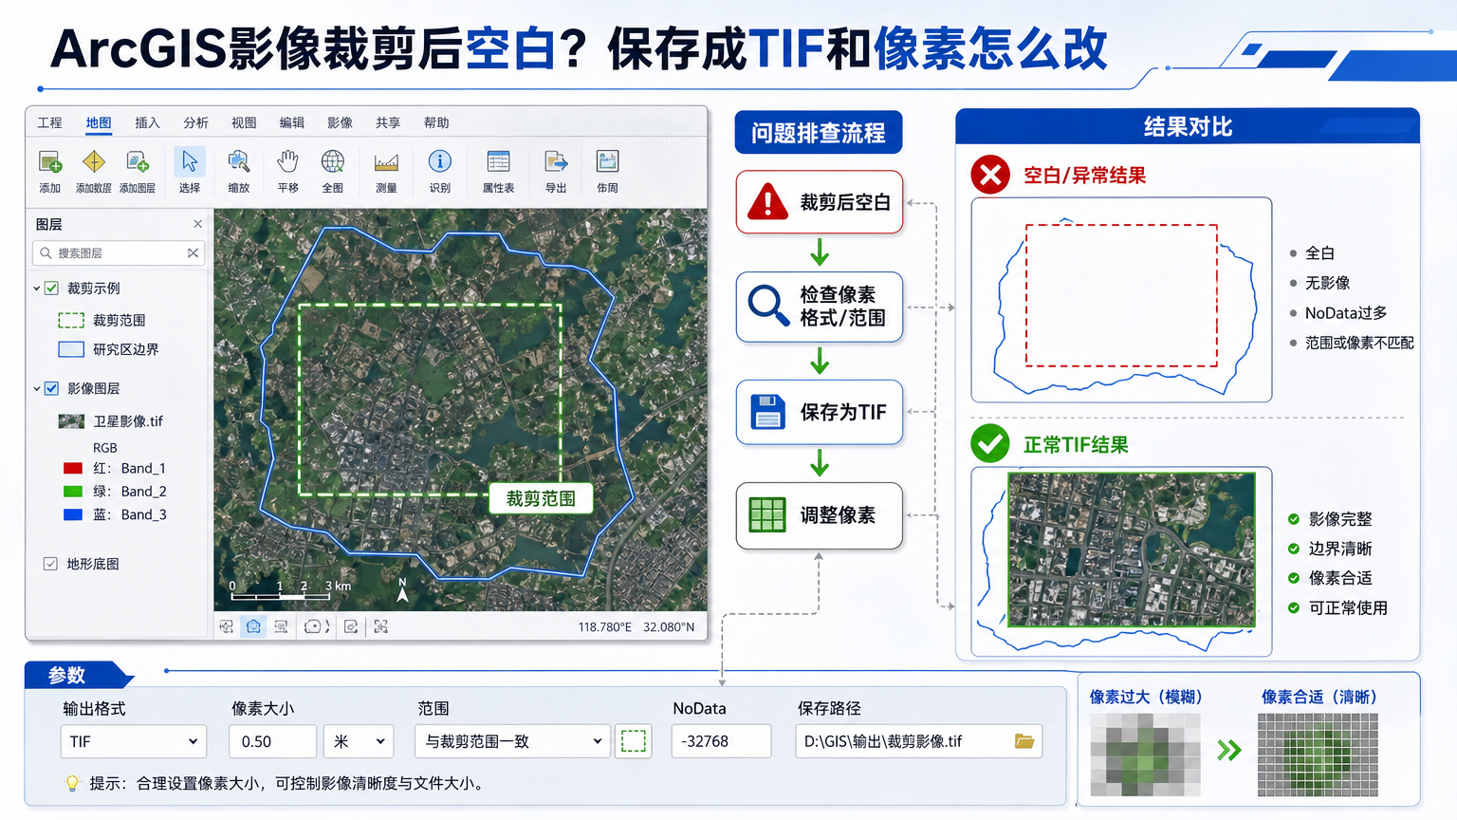The height and width of the screenshot is (820, 1457).
Task: Open the 视图 tab
Action: [244, 122]
